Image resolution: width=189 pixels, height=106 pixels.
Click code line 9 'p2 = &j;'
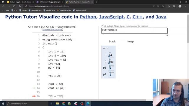tap(54, 68)
